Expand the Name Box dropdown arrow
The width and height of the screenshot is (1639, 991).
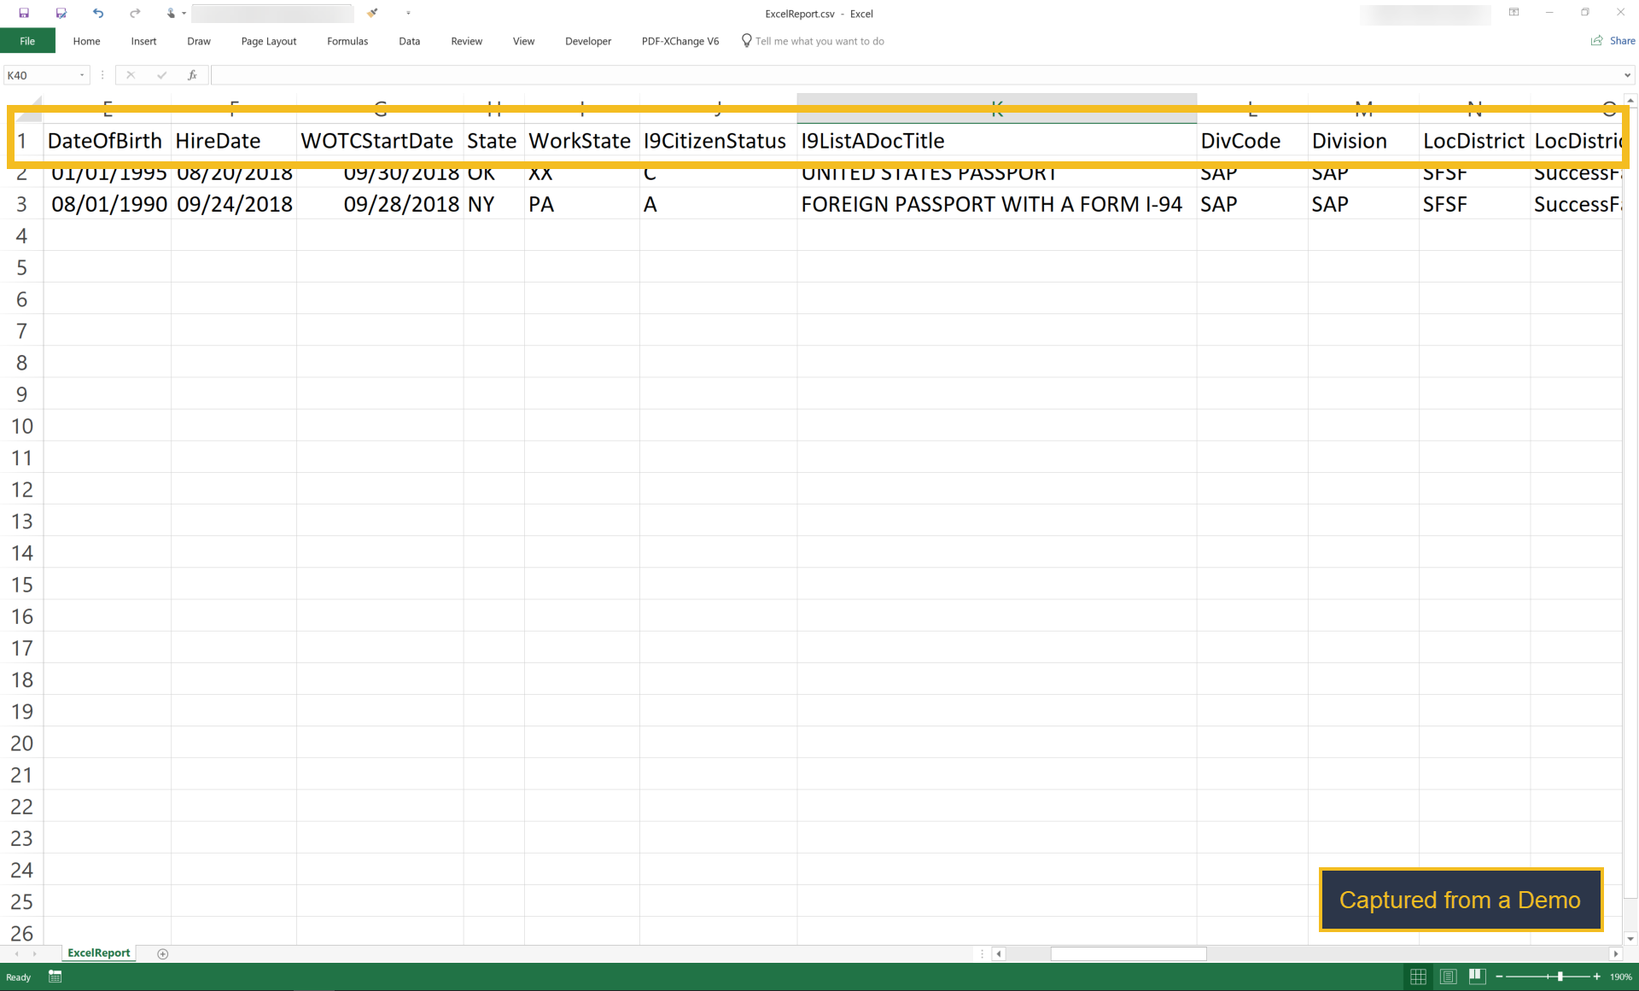(x=83, y=75)
